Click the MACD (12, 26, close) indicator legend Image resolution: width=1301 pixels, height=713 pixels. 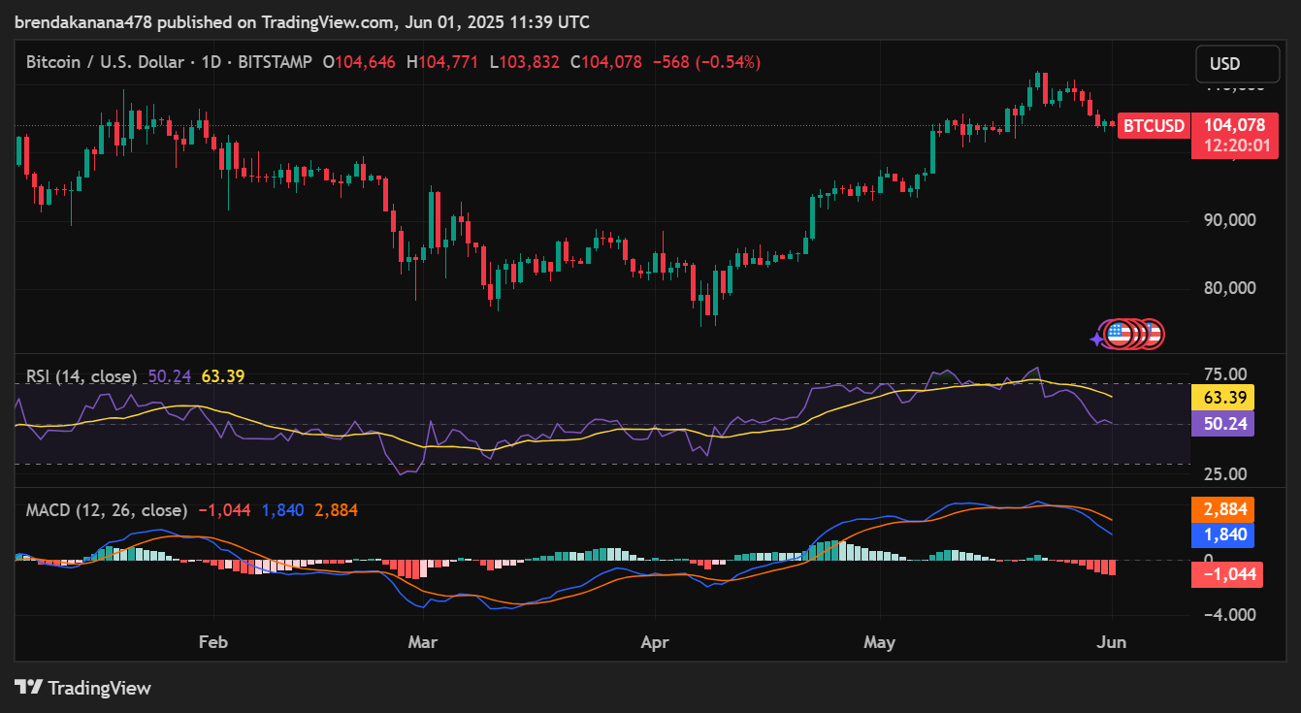107,510
